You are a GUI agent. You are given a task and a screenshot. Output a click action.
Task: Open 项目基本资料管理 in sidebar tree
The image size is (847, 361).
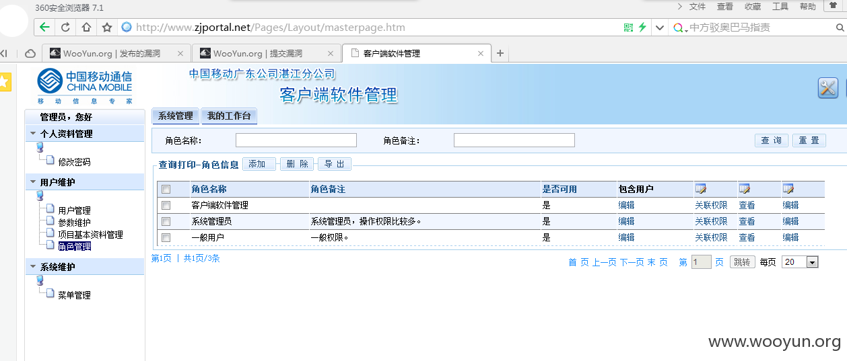tap(90, 235)
